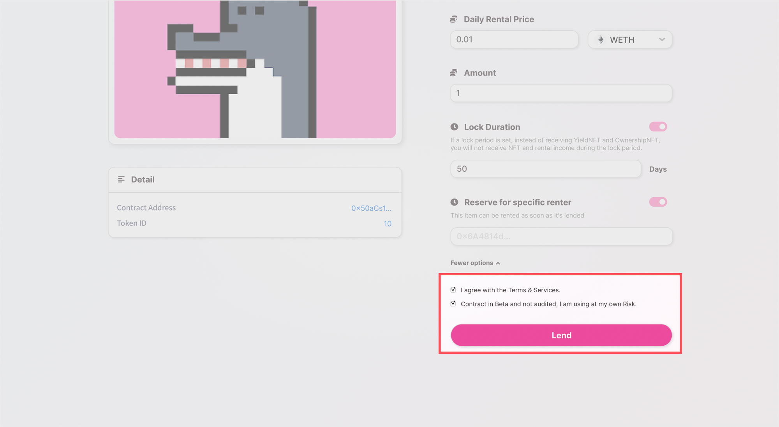
Task: Click into the Amount input field
Action: coord(561,93)
